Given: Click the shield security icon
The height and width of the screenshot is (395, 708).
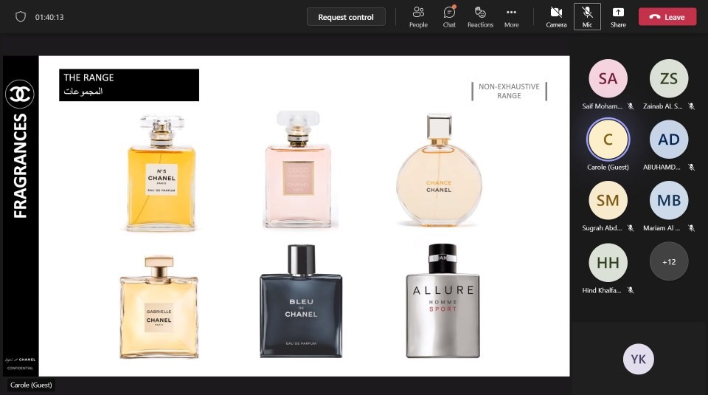Looking at the screenshot, I should pos(21,17).
